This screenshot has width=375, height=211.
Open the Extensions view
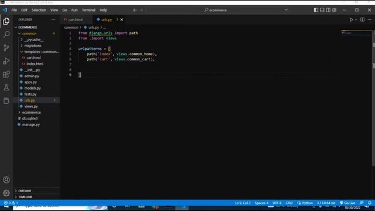click(6, 74)
